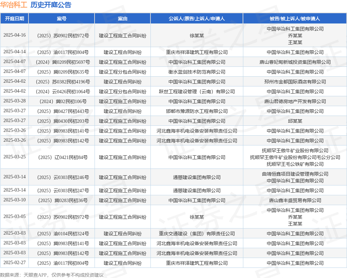Click defendant 邳州市金都国际酒店有限公司
The image size is (347, 278).
(x=295, y=82)
